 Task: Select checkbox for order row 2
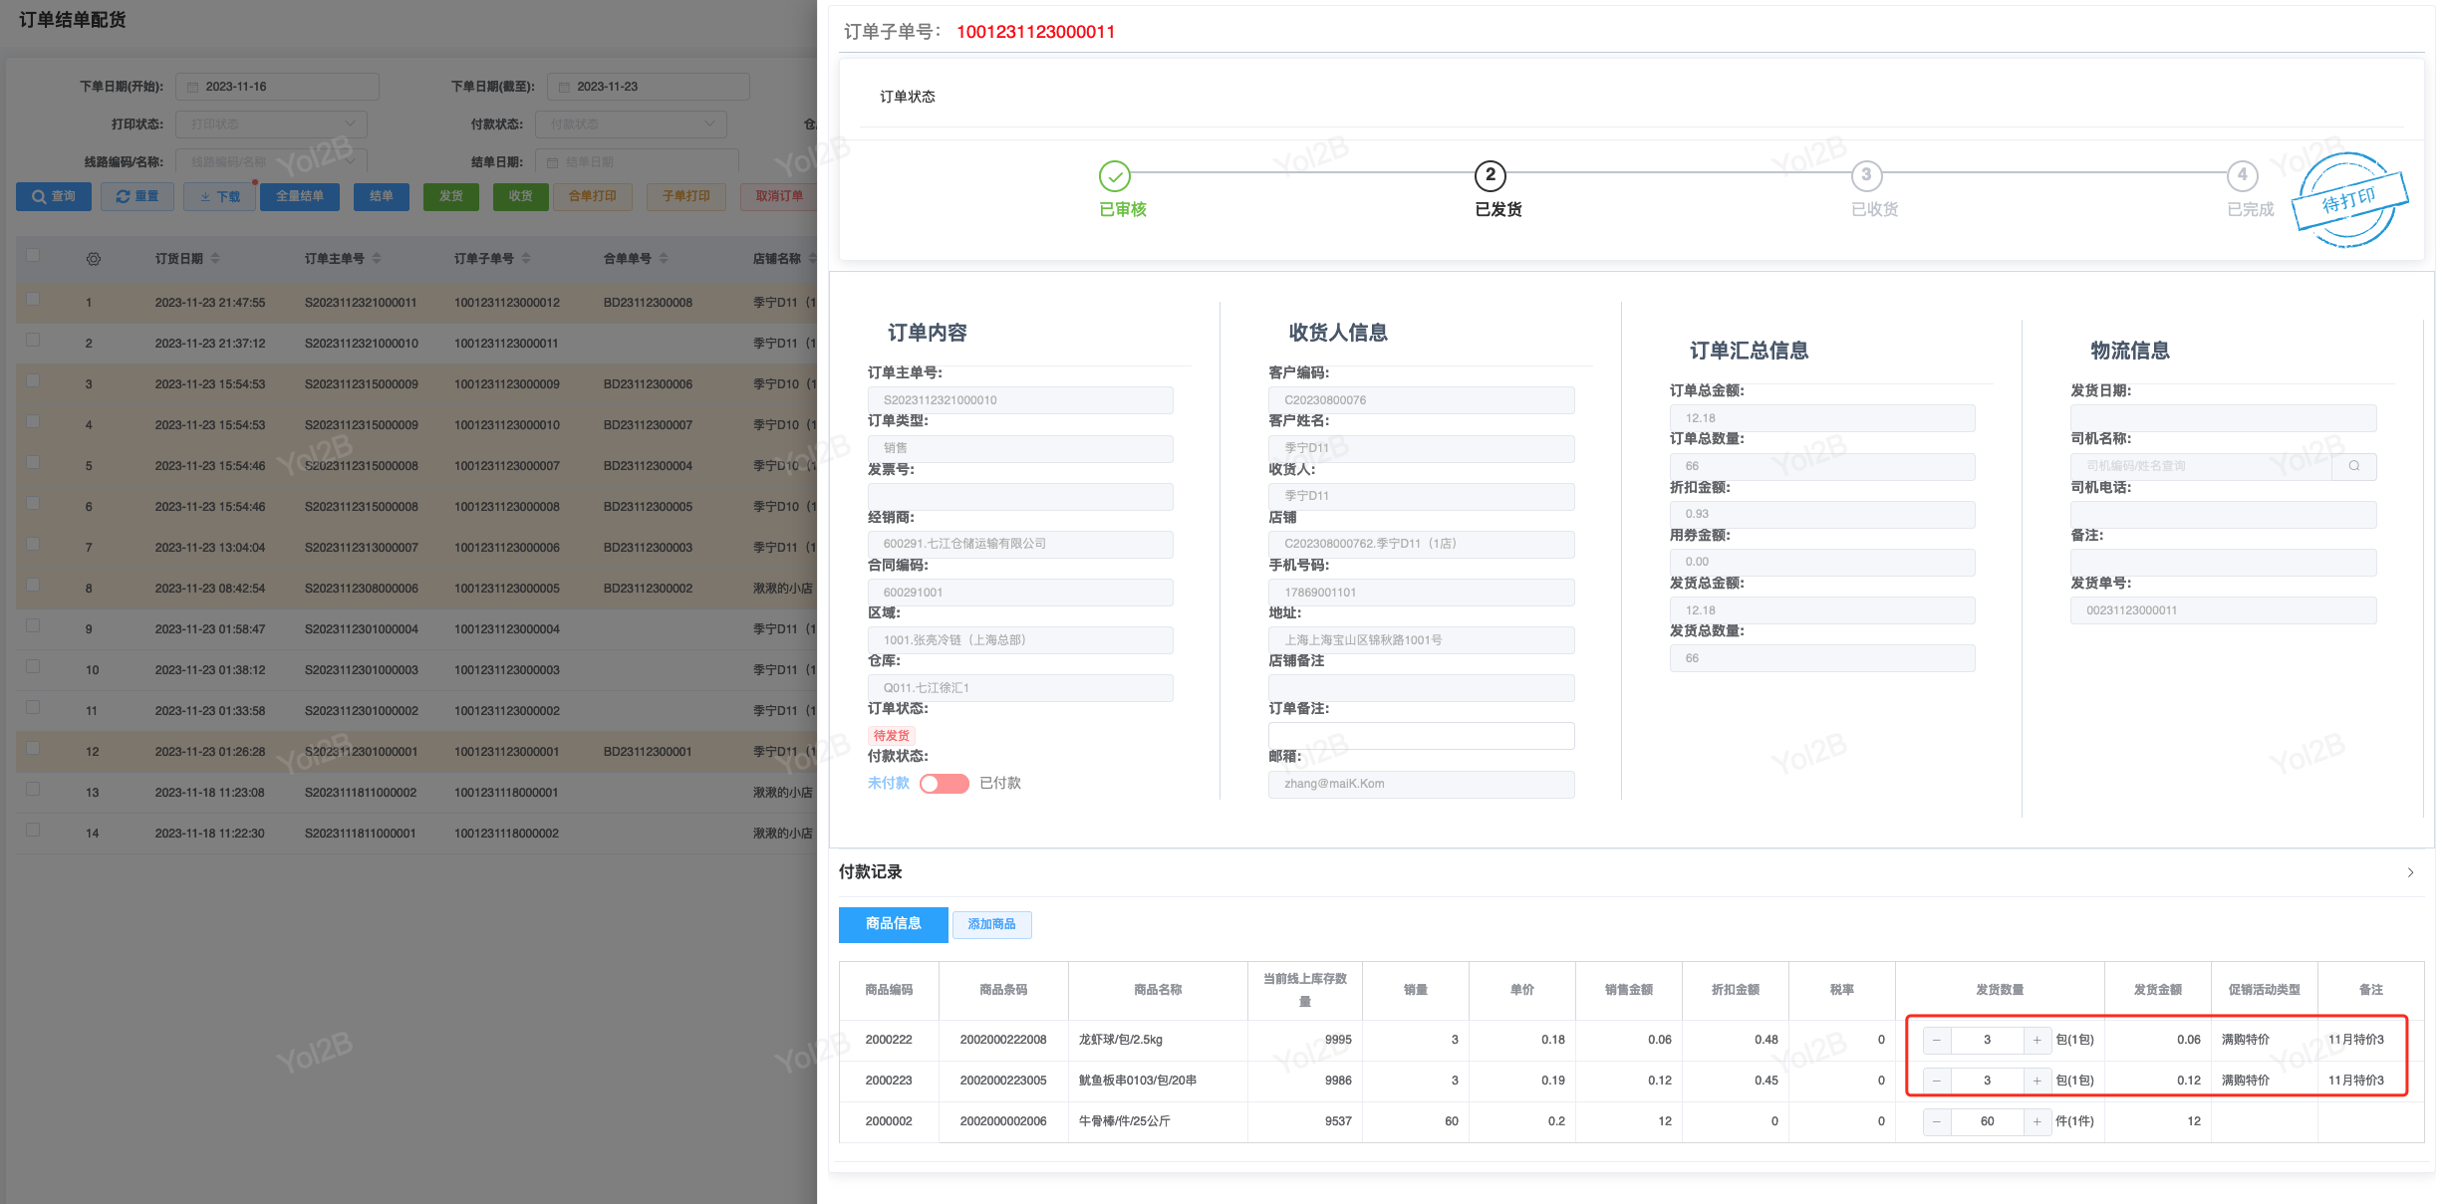[x=33, y=340]
